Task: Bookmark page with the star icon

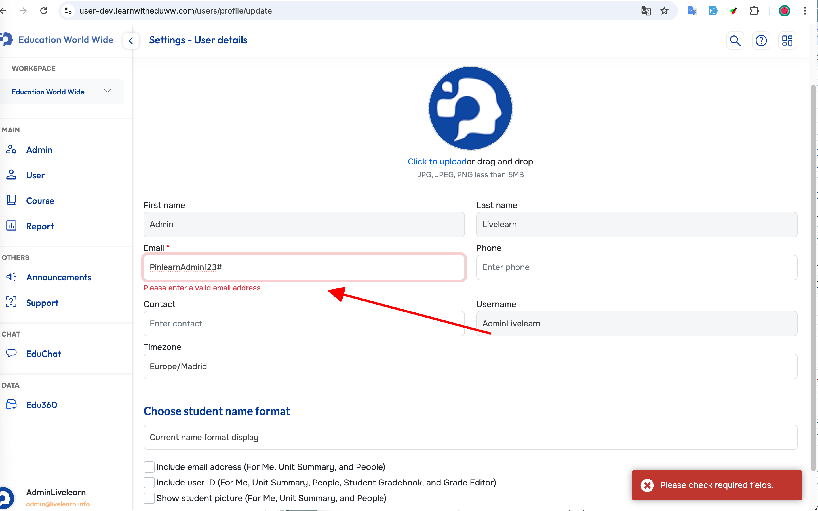Action: [x=664, y=11]
